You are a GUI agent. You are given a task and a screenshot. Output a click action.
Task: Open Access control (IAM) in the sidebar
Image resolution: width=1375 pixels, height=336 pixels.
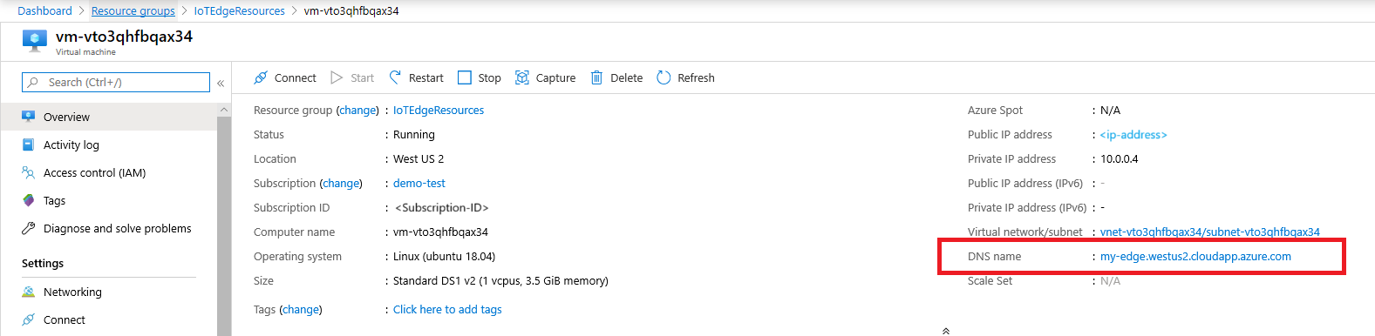[x=94, y=173]
